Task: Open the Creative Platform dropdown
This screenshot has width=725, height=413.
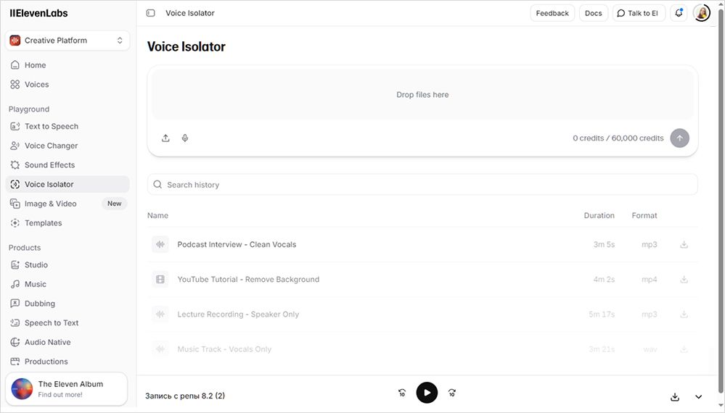Action: pos(67,41)
